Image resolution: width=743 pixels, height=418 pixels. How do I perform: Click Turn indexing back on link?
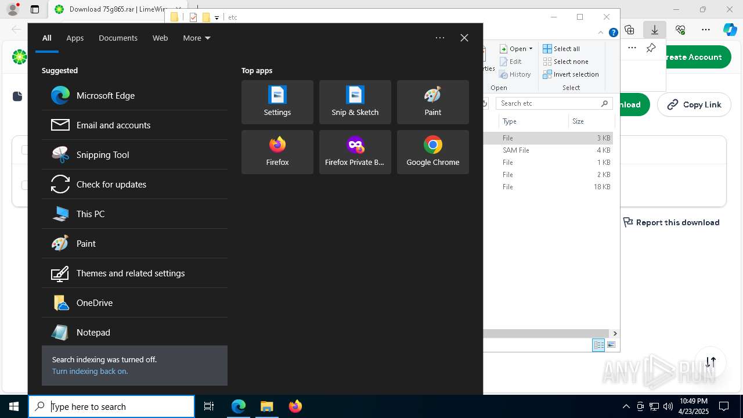pyautogui.click(x=90, y=371)
